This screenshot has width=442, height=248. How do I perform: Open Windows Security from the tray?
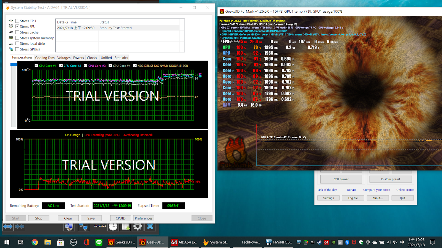click(361, 242)
